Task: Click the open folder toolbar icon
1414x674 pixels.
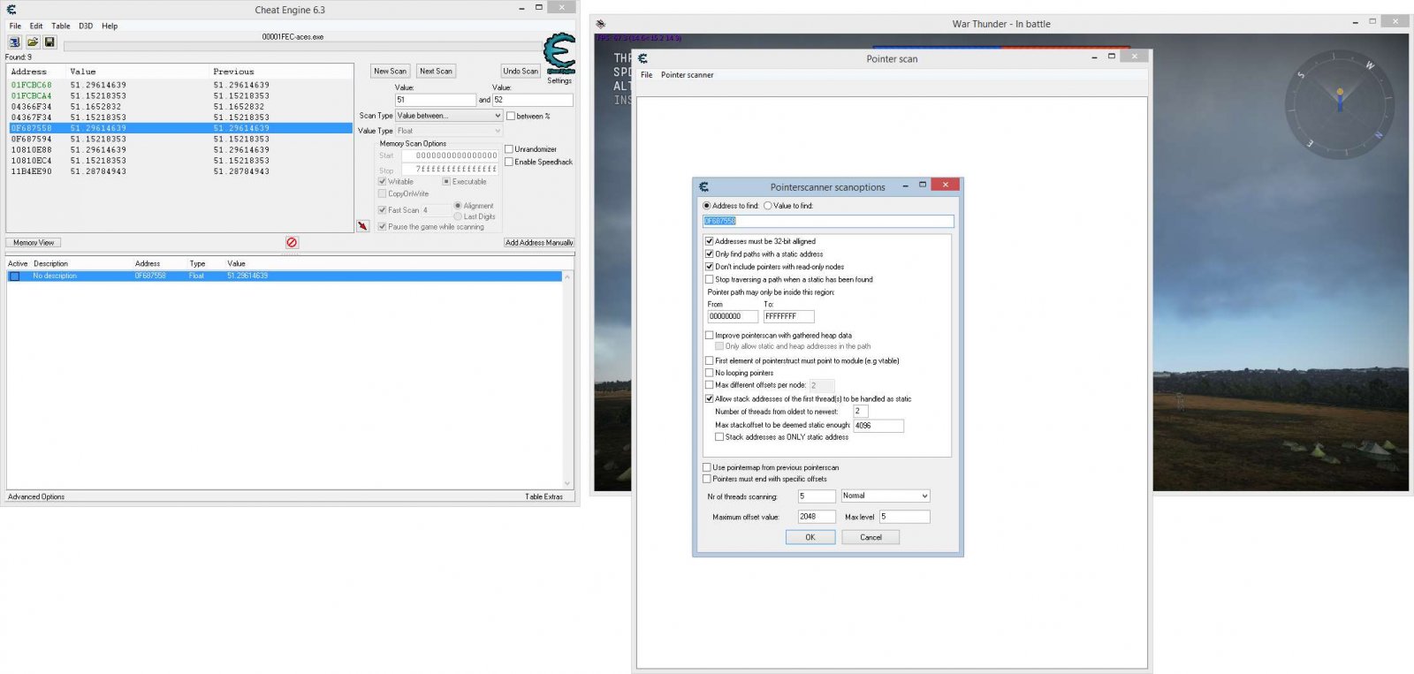Action: point(33,42)
